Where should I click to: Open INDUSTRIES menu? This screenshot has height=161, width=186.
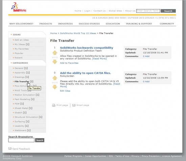click(65, 24)
